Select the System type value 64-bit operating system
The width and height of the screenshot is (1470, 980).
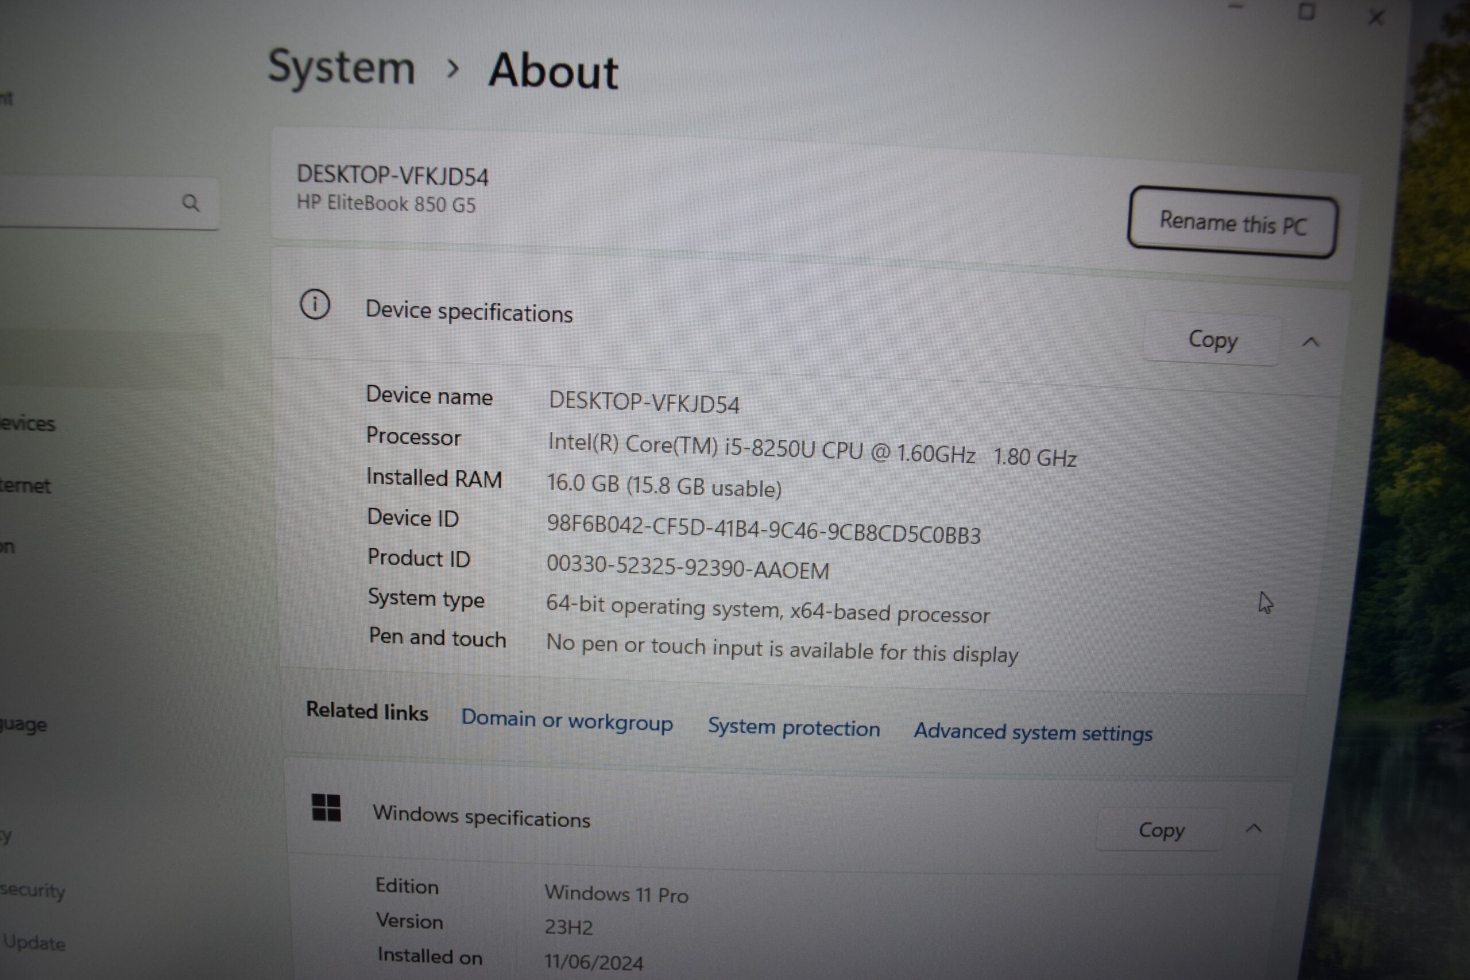pos(768,609)
